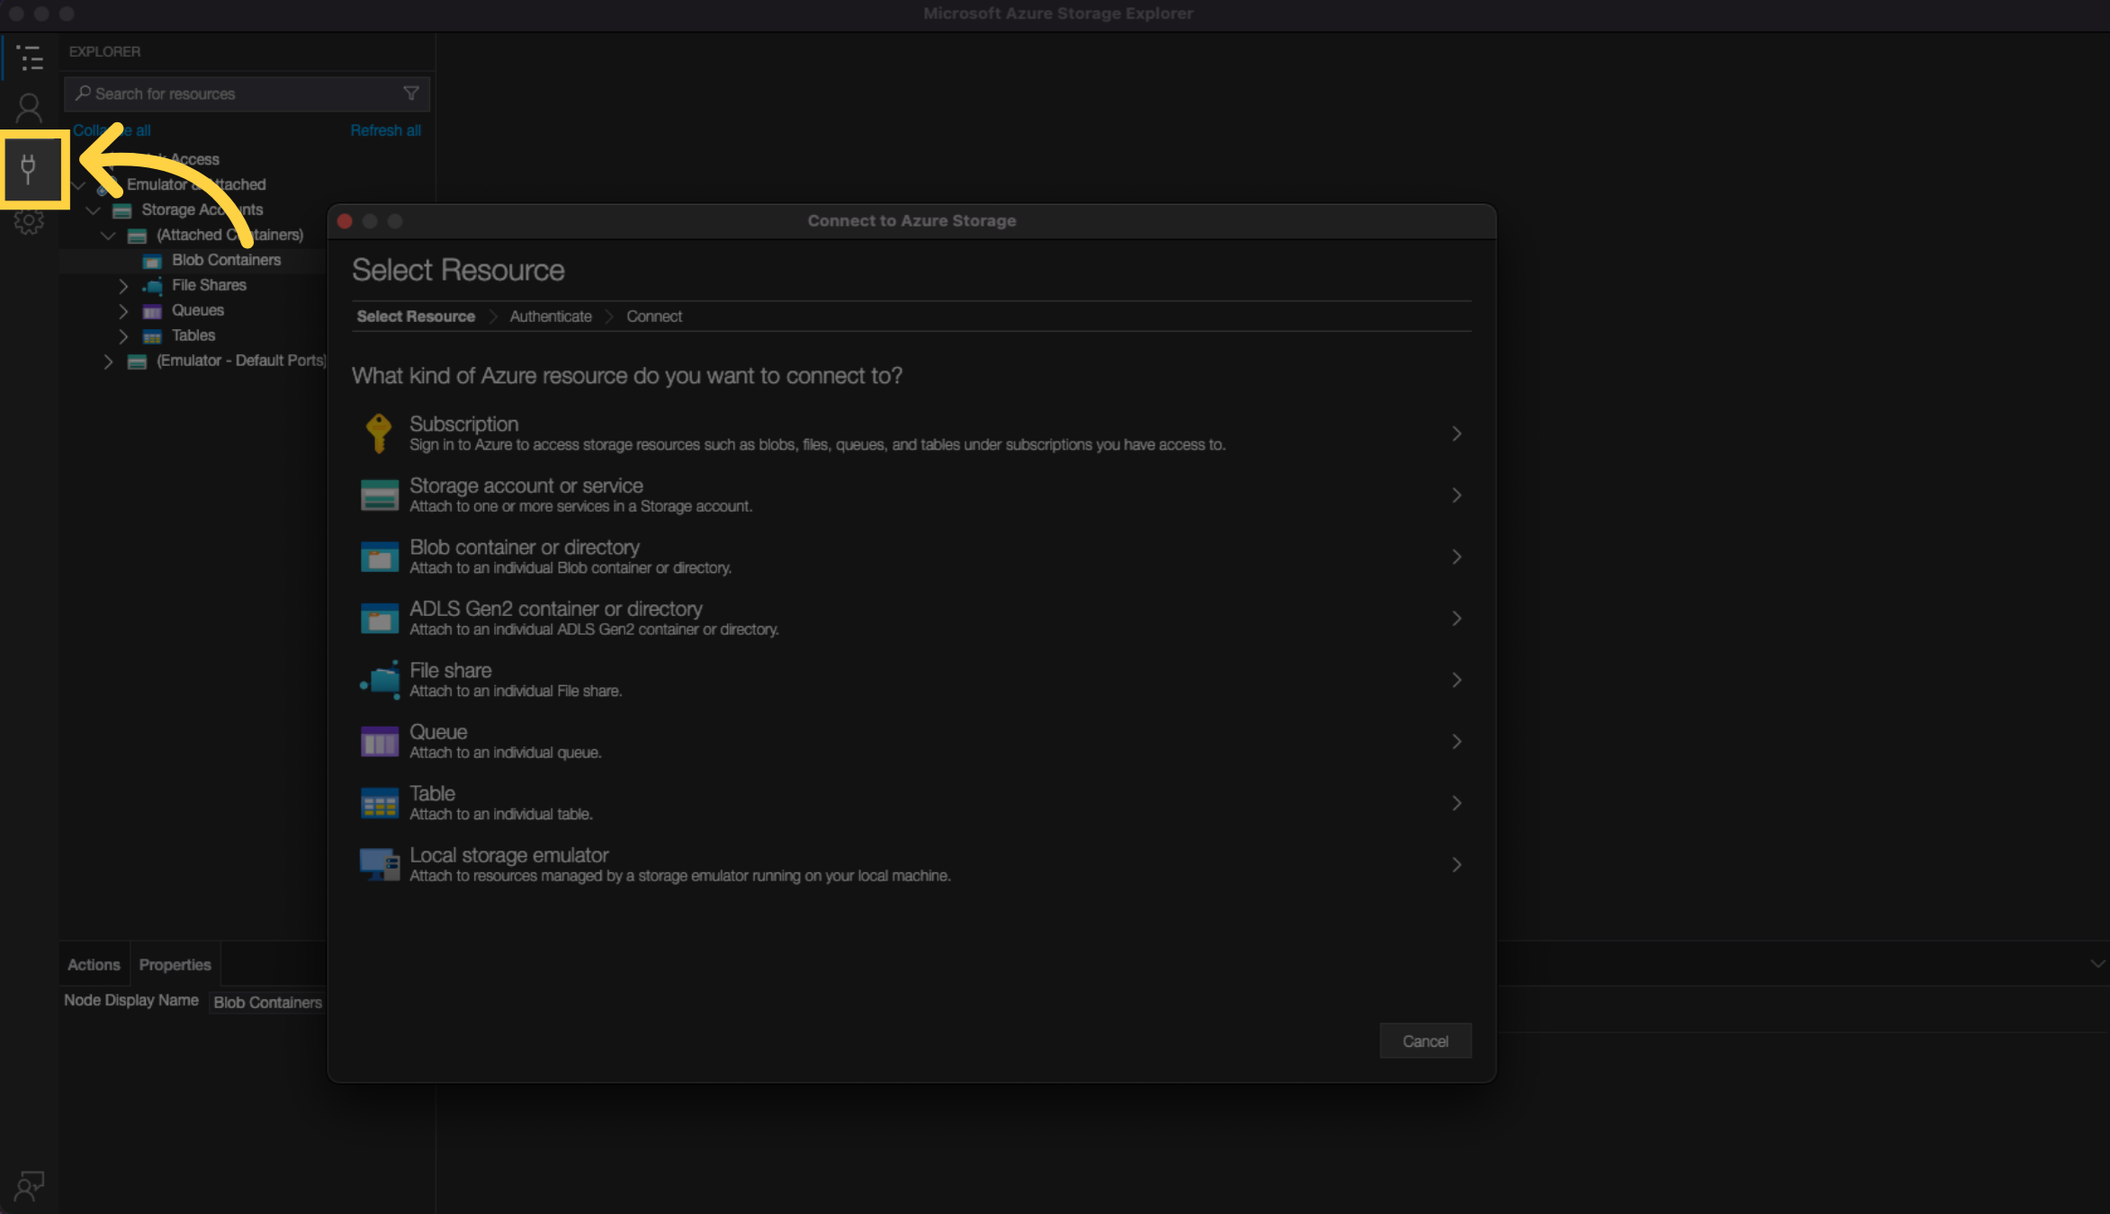Click the Connect plug icon
The width and height of the screenshot is (2110, 1214).
pos(29,169)
